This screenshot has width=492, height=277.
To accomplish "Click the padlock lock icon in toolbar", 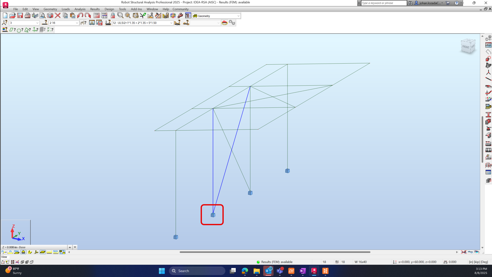I will click(x=113, y=16).
